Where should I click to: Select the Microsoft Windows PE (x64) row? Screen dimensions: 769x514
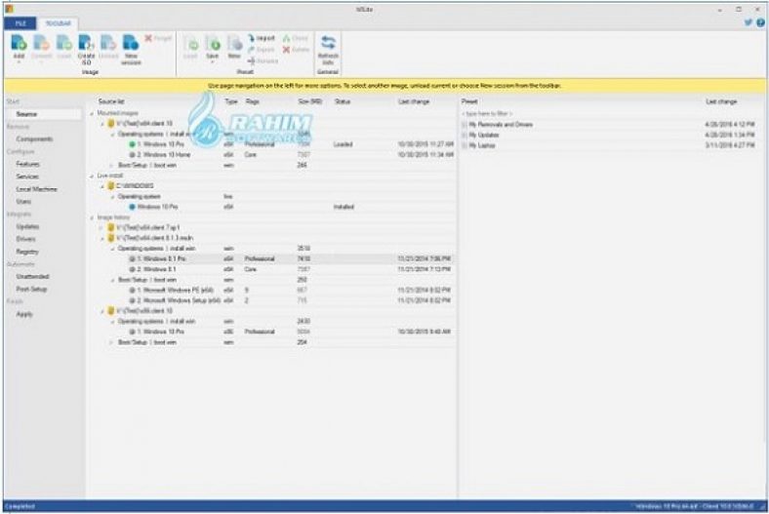pos(272,290)
